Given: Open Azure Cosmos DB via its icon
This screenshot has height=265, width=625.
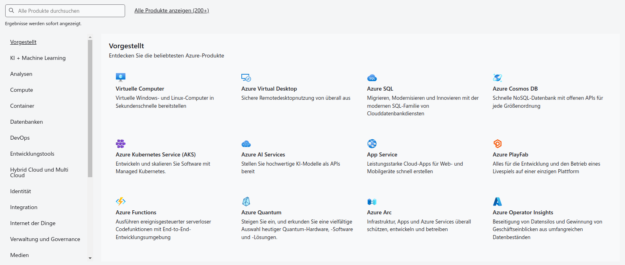Looking at the screenshot, I should click(x=498, y=77).
